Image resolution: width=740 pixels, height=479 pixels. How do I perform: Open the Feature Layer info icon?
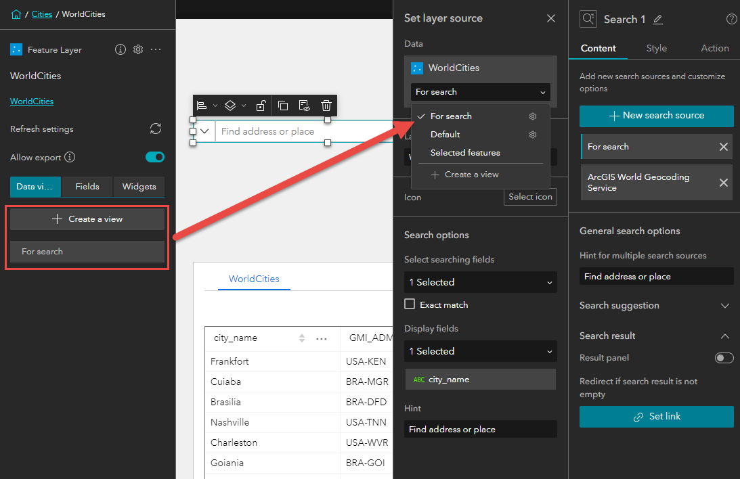click(x=121, y=49)
